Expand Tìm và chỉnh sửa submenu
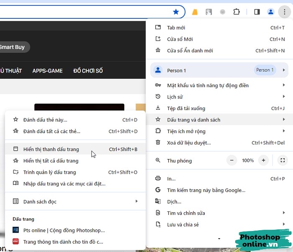The width and height of the screenshot is (293, 252). point(219,213)
